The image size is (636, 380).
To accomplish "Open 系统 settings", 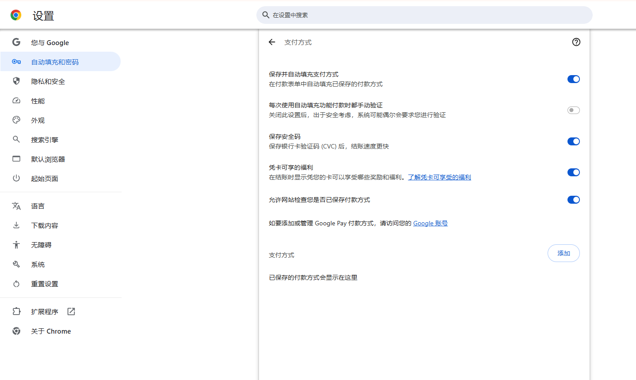I will 61,264.
